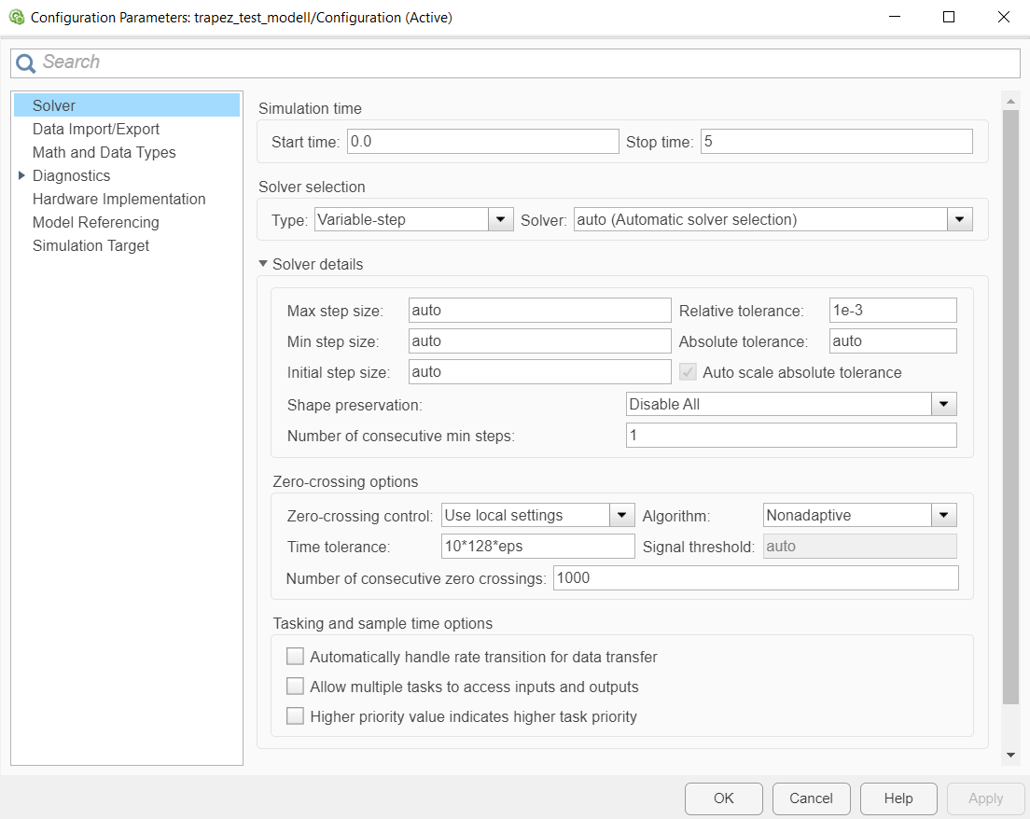Open the Solver selection dropdown
This screenshot has width=1030, height=819.
[960, 220]
